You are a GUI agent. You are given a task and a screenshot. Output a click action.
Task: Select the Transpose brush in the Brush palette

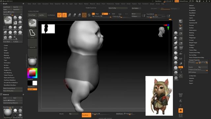[x=15, y=38]
